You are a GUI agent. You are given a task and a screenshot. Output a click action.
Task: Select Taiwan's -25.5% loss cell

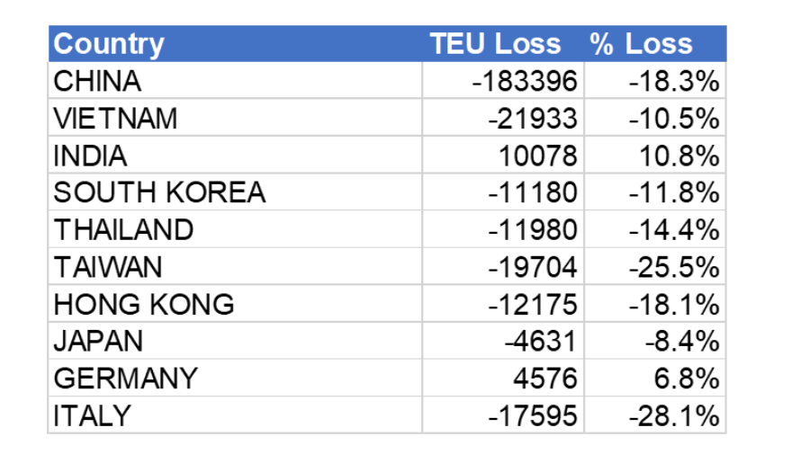click(x=674, y=267)
